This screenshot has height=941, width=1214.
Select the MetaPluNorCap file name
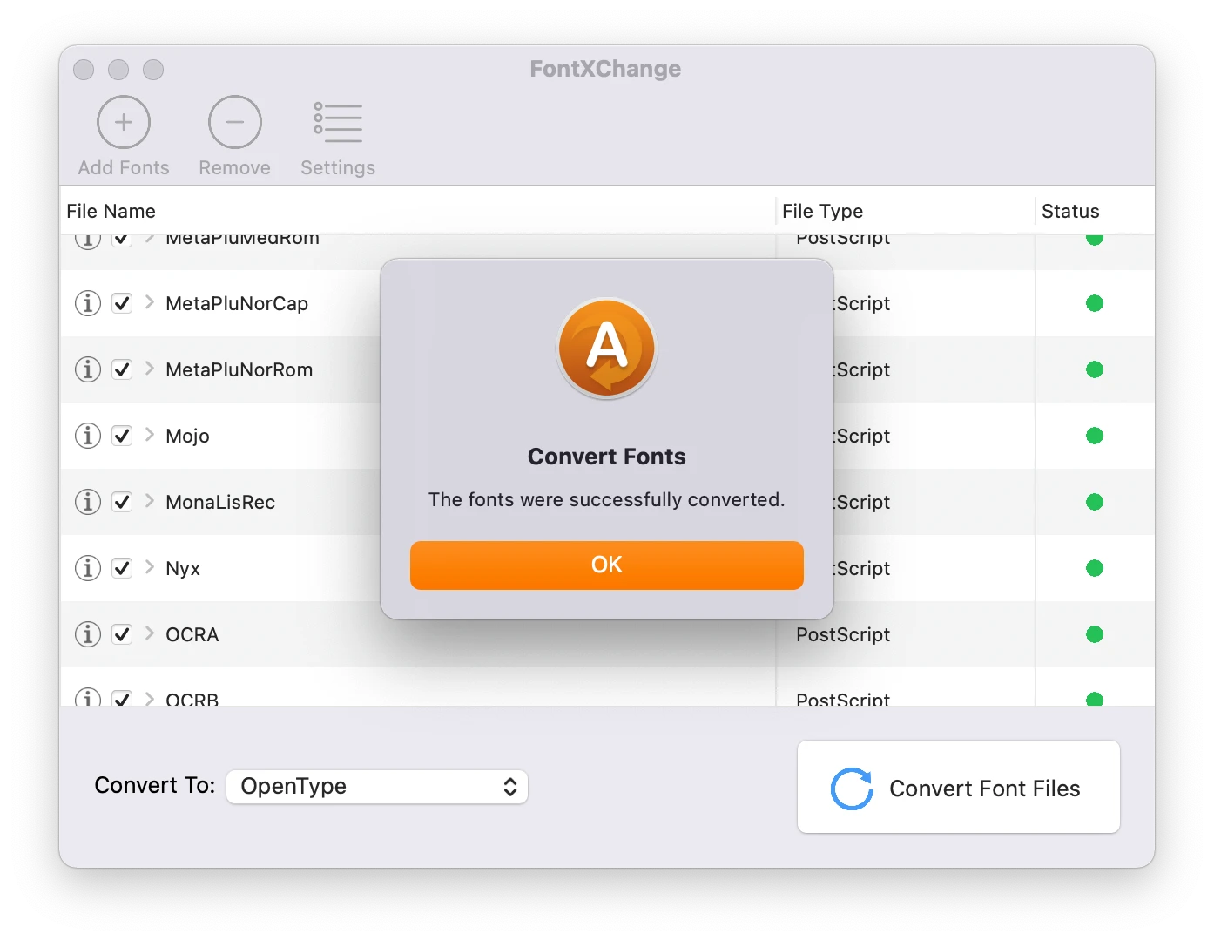(x=237, y=303)
